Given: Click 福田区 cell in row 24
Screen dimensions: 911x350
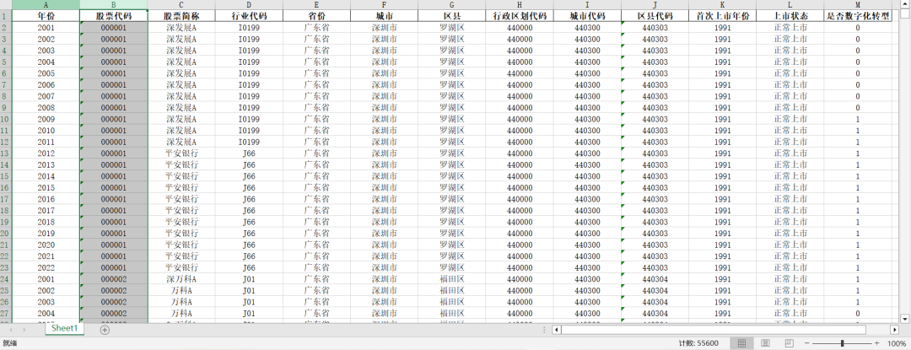Looking at the screenshot, I should point(452,279).
